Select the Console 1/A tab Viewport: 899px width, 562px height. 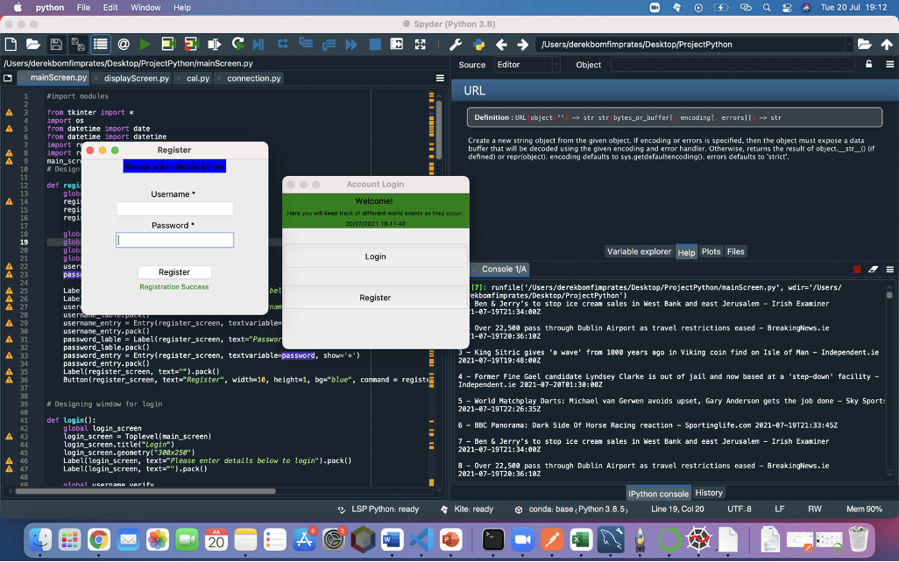[x=504, y=270]
